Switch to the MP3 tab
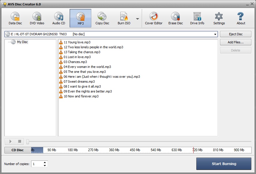This screenshot has width=256, height=174. click(x=80, y=18)
